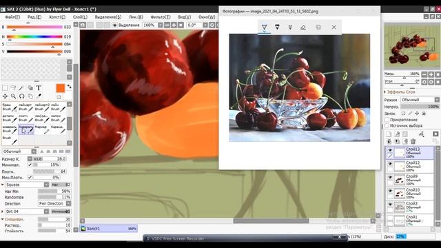The image size is (441, 248).
Task: Click the orange foreground color swatch
Action: click(x=60, y=88)
